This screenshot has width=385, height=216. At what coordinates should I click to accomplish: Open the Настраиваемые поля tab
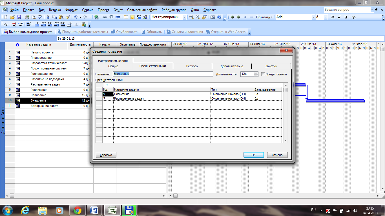(x=113, y=60)
